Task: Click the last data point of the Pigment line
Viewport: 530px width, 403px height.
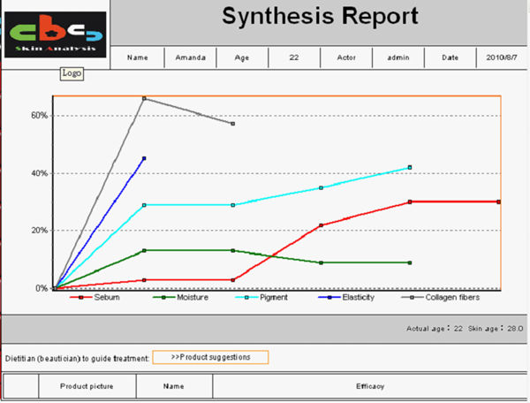Action: point(410,167)
